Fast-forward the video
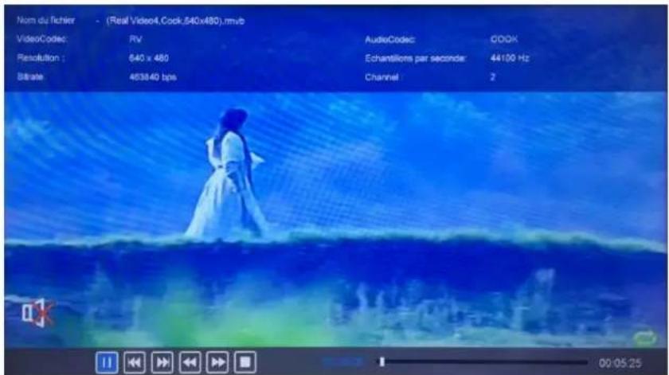The image size is (669, 375). [x=217, y=362]
